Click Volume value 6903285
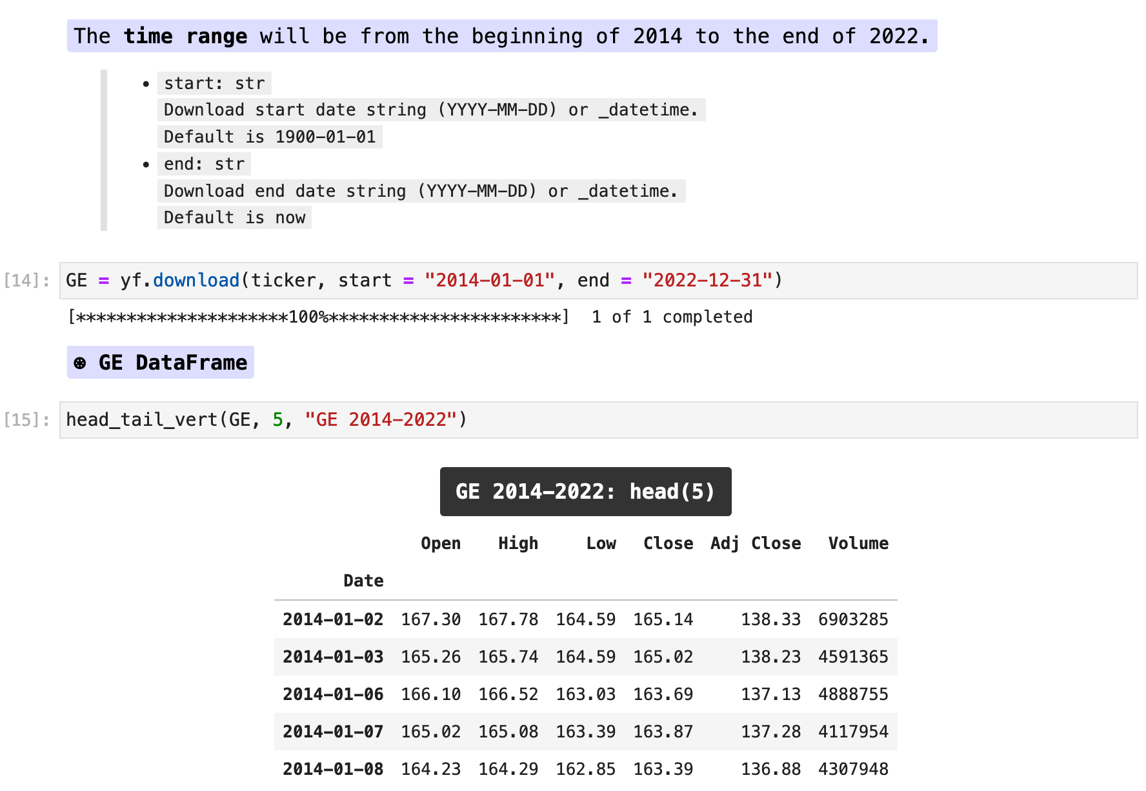The image size is (1146, 791). (854, 619)
